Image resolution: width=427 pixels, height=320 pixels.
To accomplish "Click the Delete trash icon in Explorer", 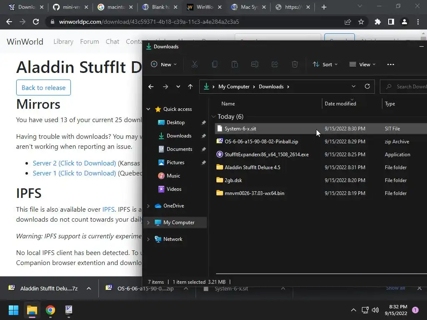I will (x=295, y=65).
